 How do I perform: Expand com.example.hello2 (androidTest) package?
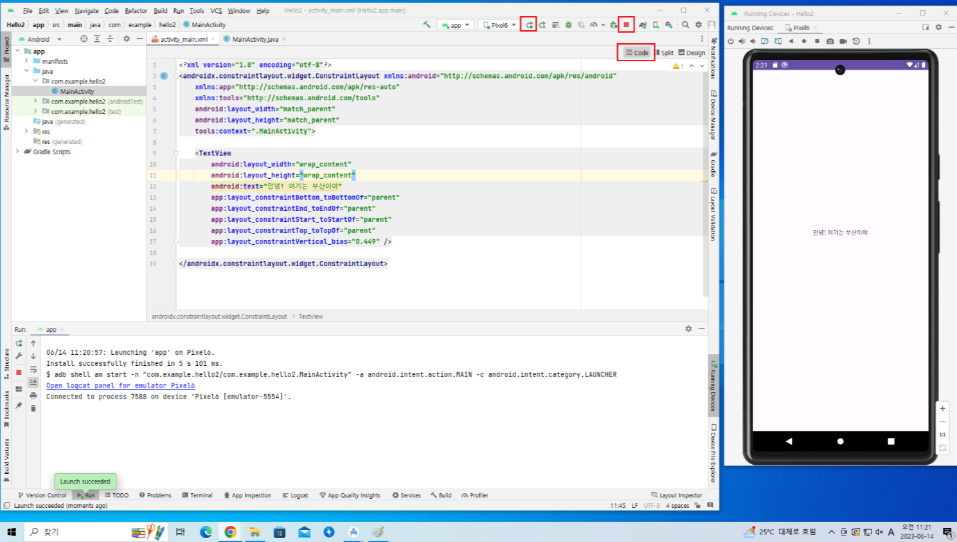tap(35, 101)
